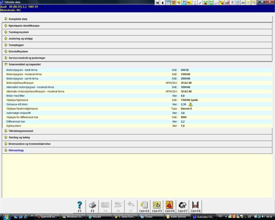This screenshot has height=220, width=275.
Task: Click the Ctrl+F7 tyre and gauge icon
Action: [183, 206]
